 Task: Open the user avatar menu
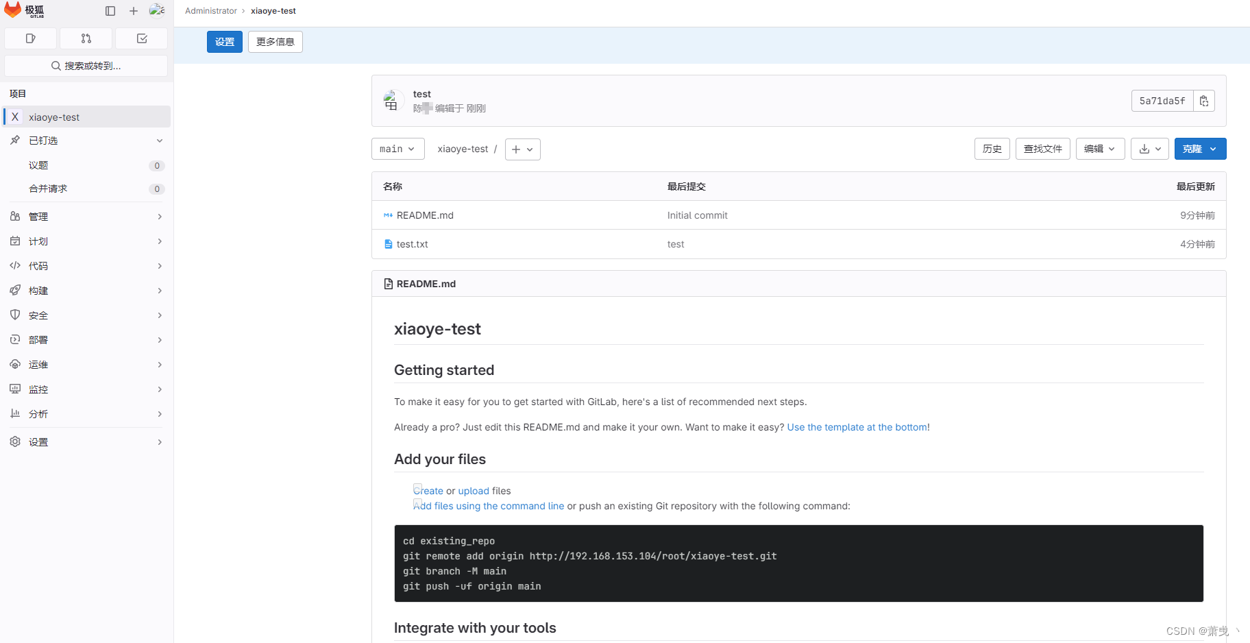click(x=157, y=10)
